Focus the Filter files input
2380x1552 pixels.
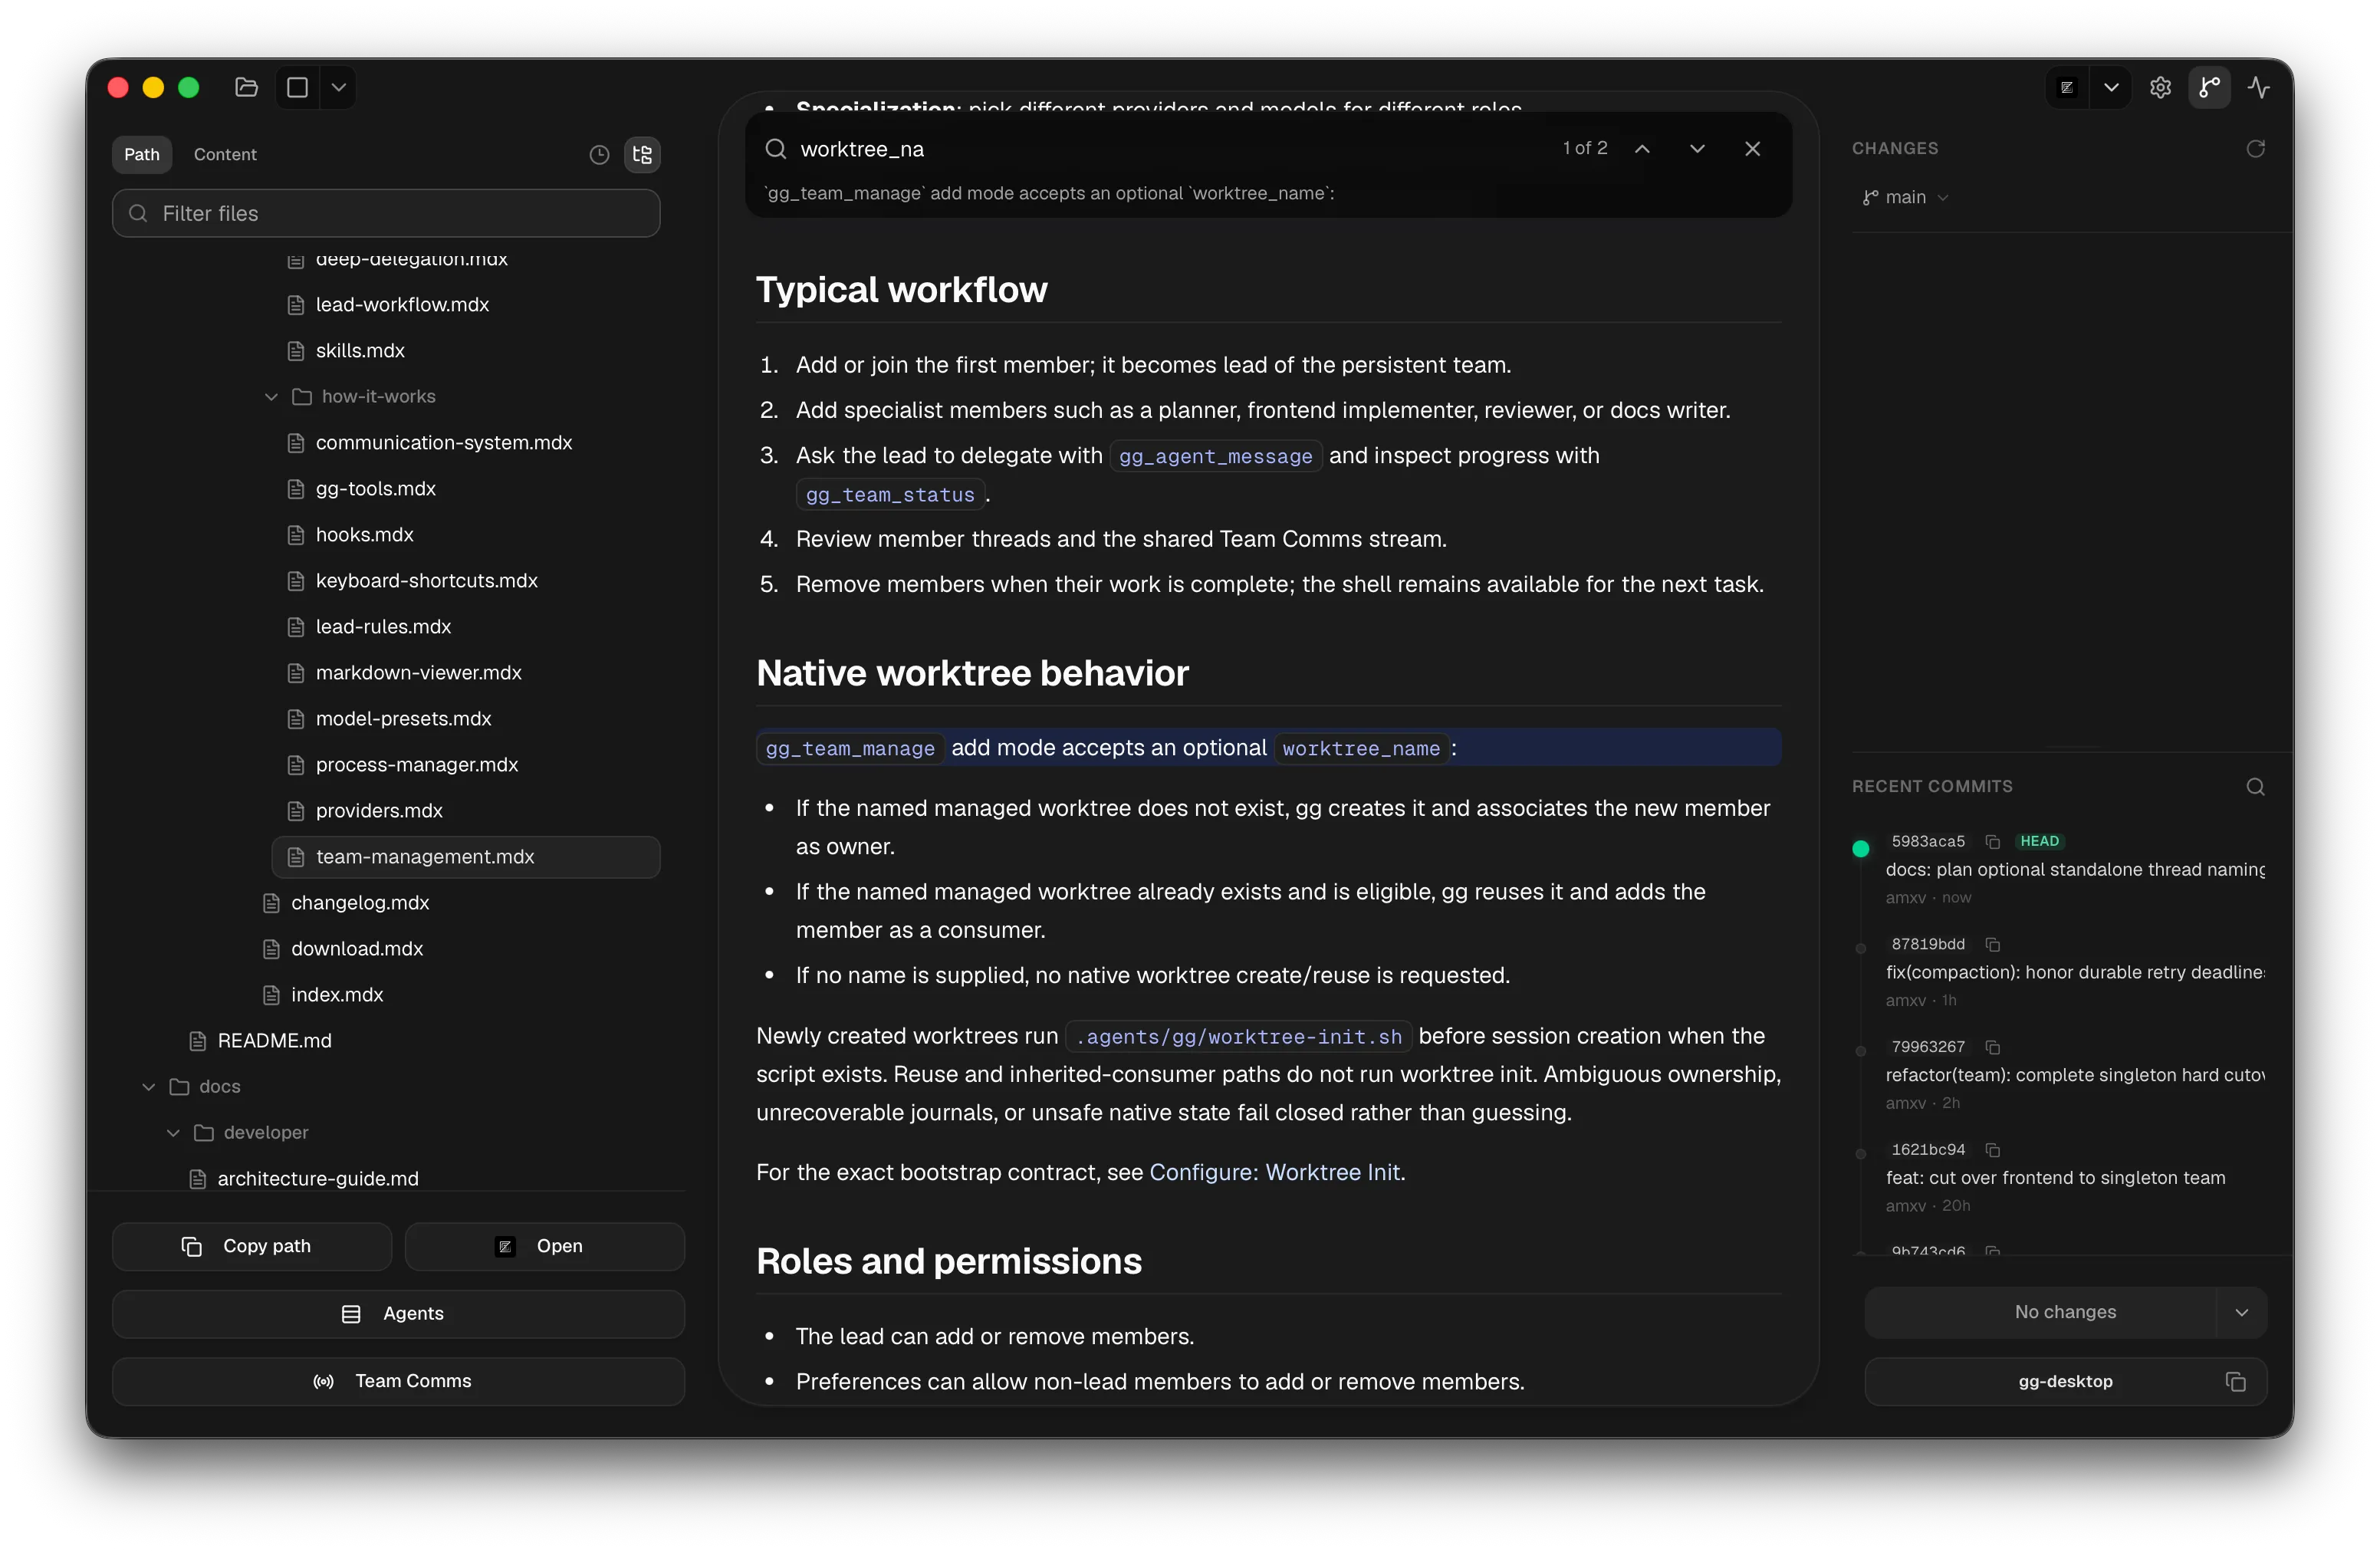(386, 213)
